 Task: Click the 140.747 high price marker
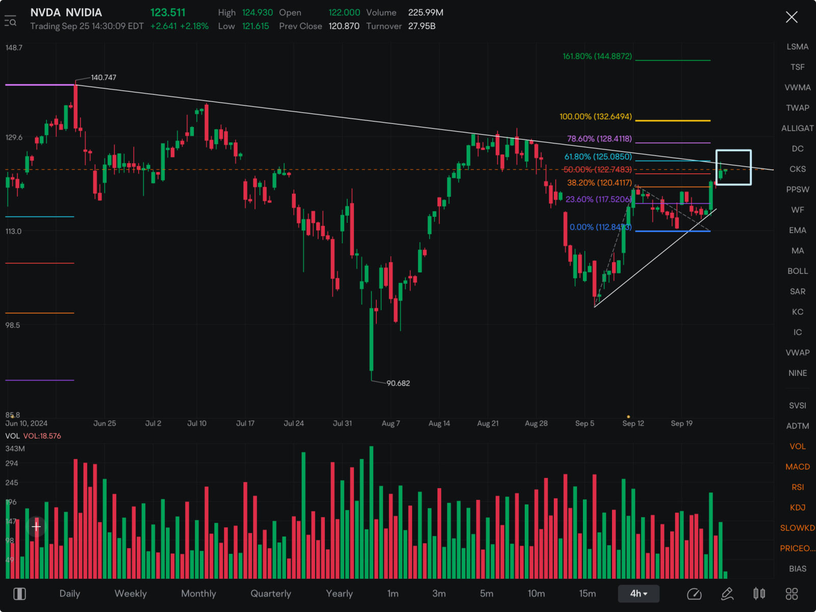[104, 78]
